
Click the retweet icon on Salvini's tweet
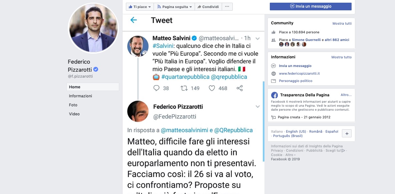[x=184, y=88]
